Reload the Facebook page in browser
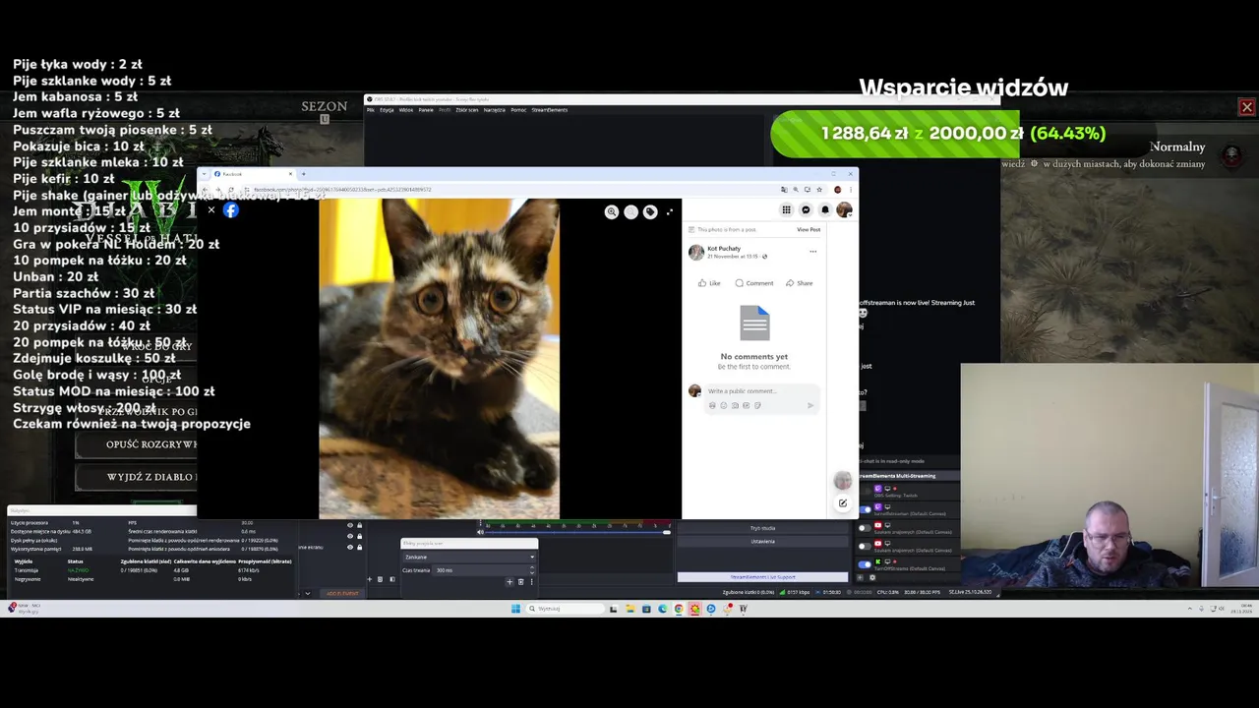Image resolution: width=1259 pixels, height=708 pixels. (x=231, y=190)
